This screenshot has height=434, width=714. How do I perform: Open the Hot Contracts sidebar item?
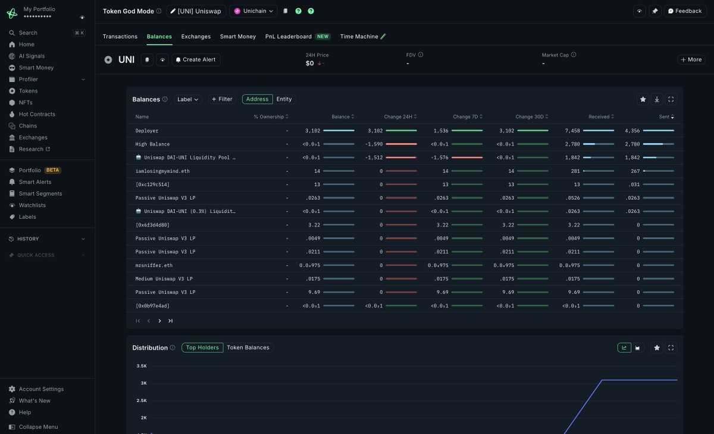[36, 114]
